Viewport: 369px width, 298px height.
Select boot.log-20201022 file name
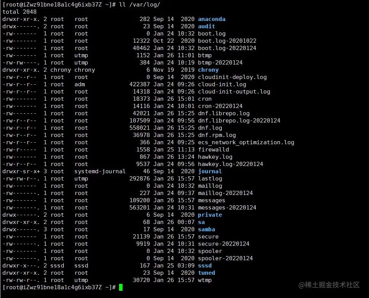tap(227, 41)
